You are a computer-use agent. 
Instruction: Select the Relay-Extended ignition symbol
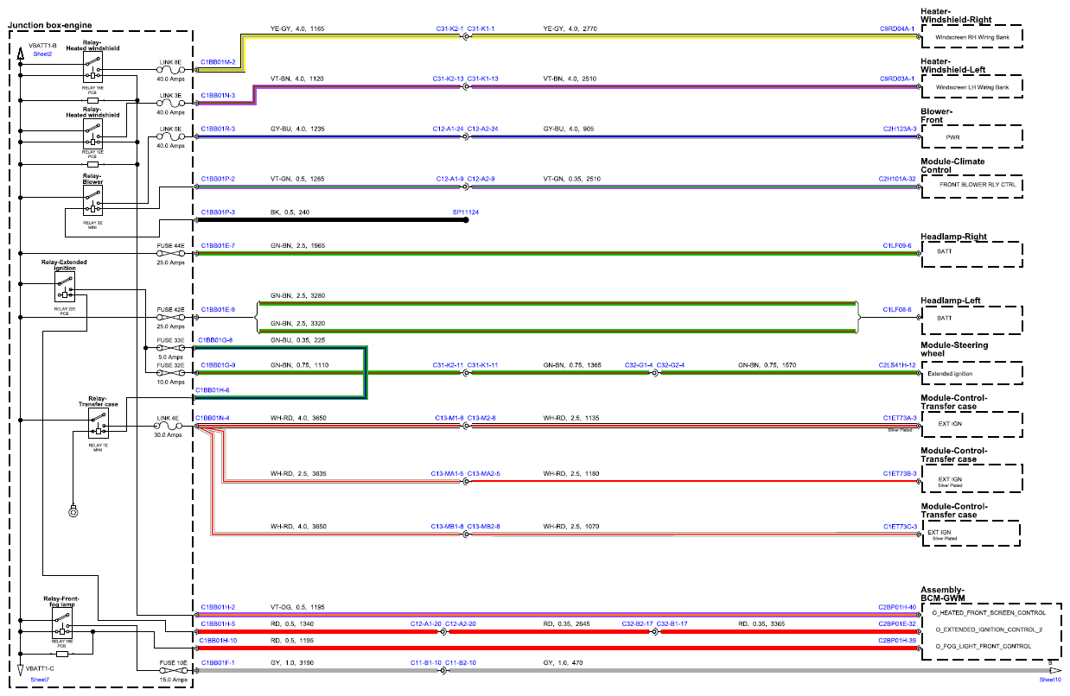65,288
